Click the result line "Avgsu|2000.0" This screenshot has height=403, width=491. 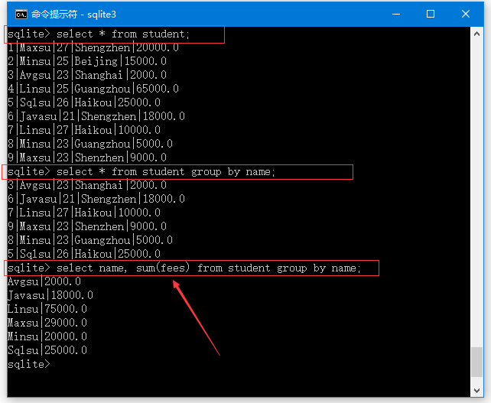pyautogui.click(x=44, y=282)
